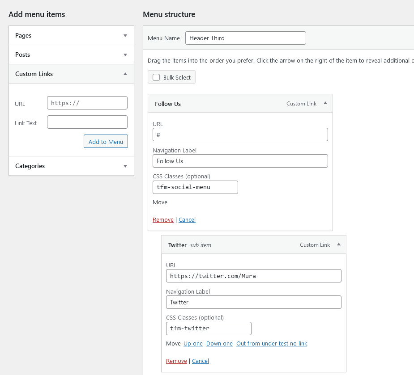Image resolution: width=414 pixels, height=375 pixels.
Task: Tick the Bulk Select checkbox
Action: pyautogui.click(x=156, y=77)
